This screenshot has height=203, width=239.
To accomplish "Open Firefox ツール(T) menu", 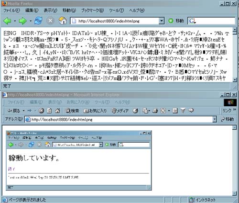I will click(x=116, y=11).
